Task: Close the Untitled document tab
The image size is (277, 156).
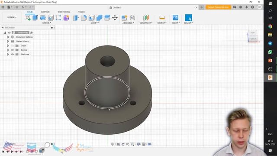Action: click(196, 7)
